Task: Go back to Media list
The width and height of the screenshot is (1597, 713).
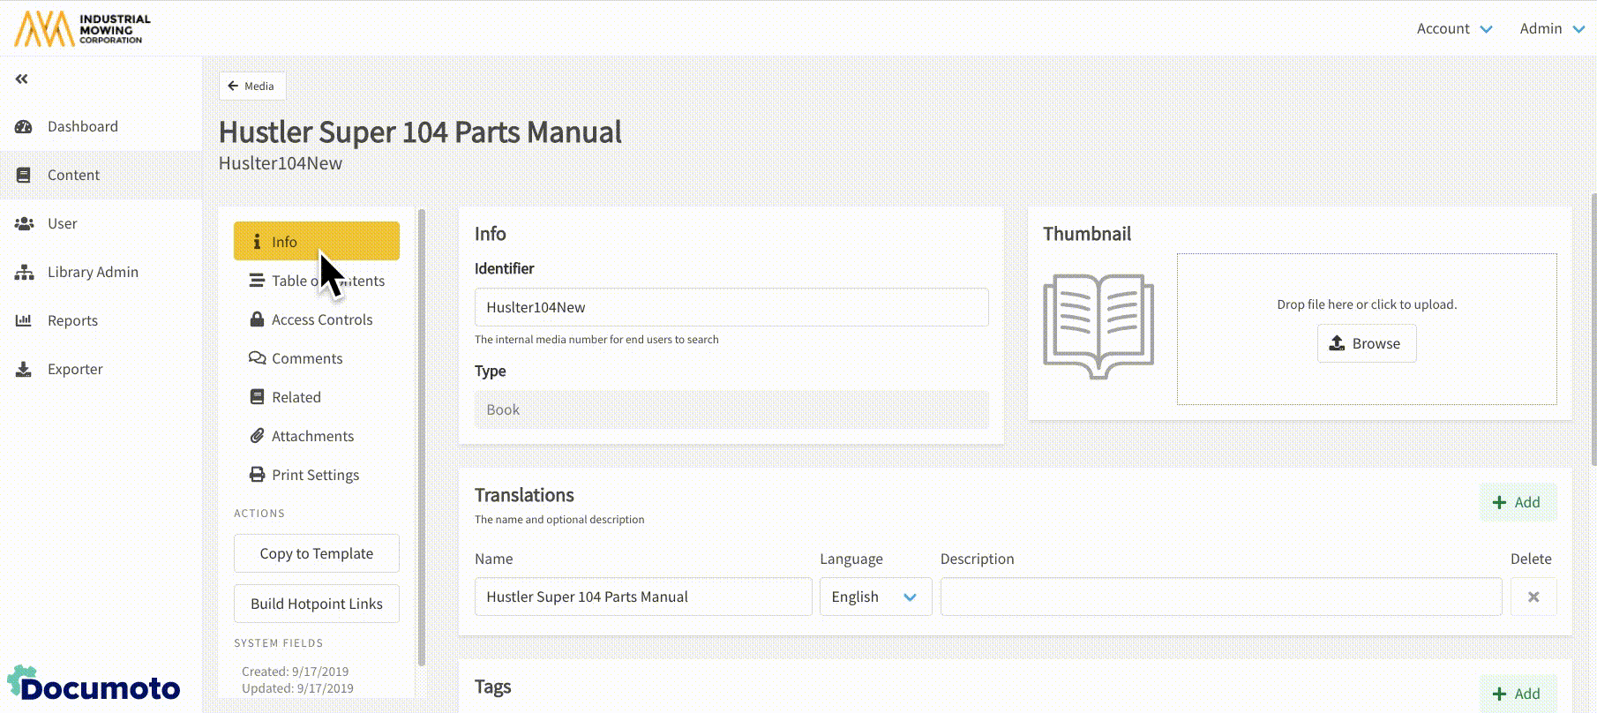Action: pos(251,86)
